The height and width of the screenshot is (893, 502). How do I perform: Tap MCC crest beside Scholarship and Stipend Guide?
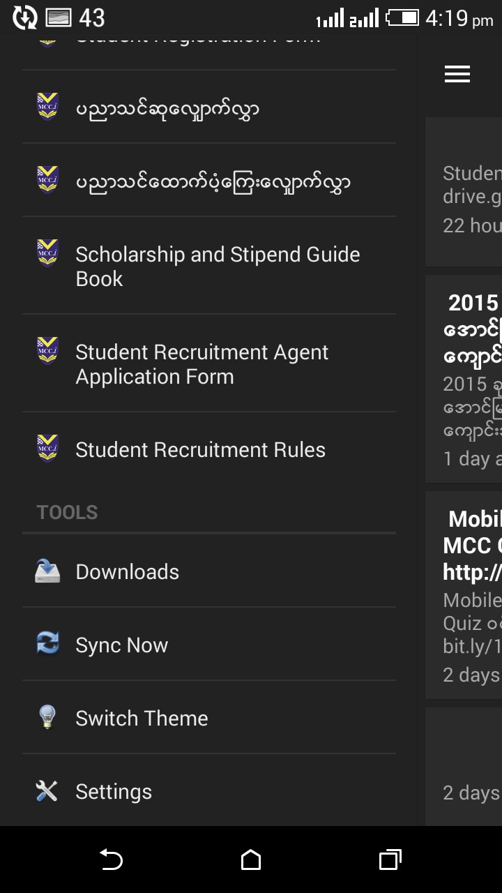[47, 253]
